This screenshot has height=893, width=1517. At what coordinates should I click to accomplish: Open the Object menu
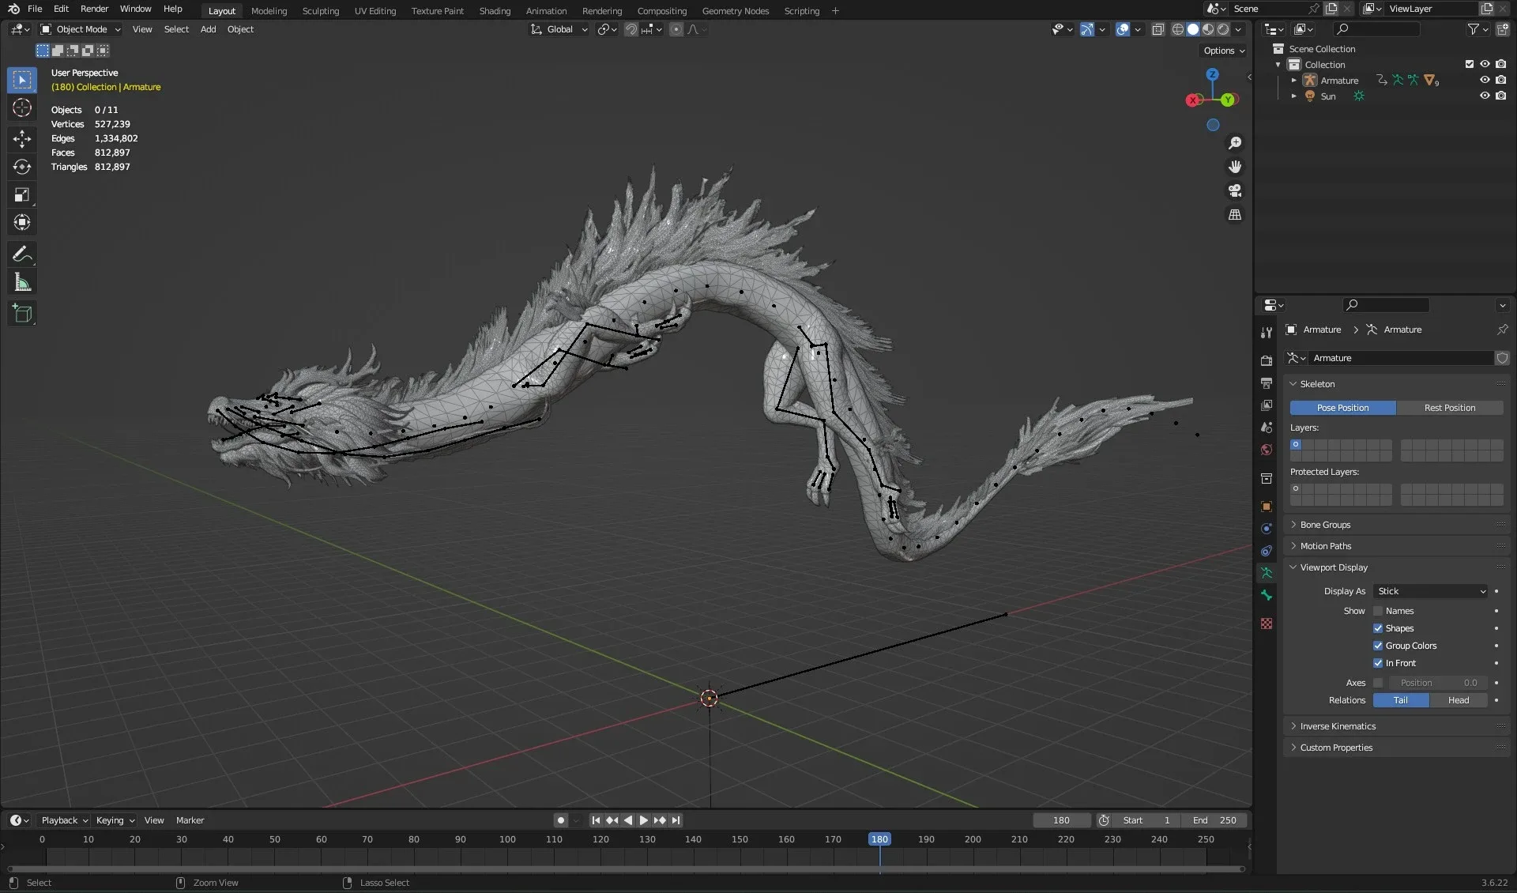[x=241, y=29]
